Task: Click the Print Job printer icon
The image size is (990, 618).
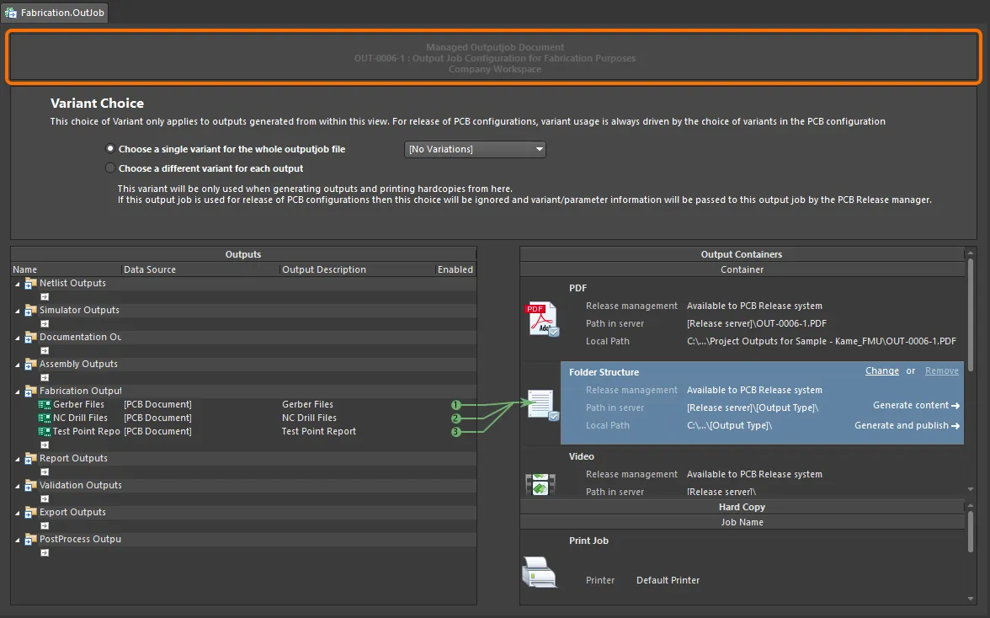Action: click(539, 573)
